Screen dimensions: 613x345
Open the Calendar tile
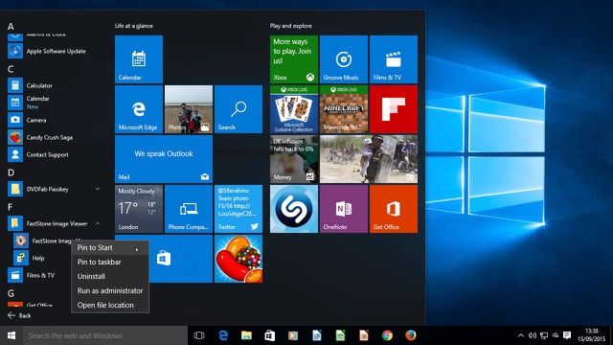[139, 59]
